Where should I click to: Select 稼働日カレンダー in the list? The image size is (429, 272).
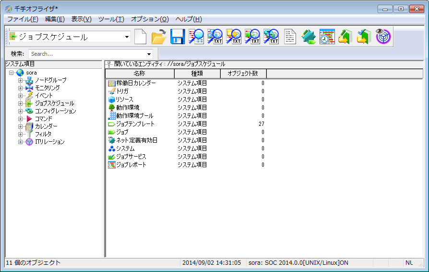[136, 83]
